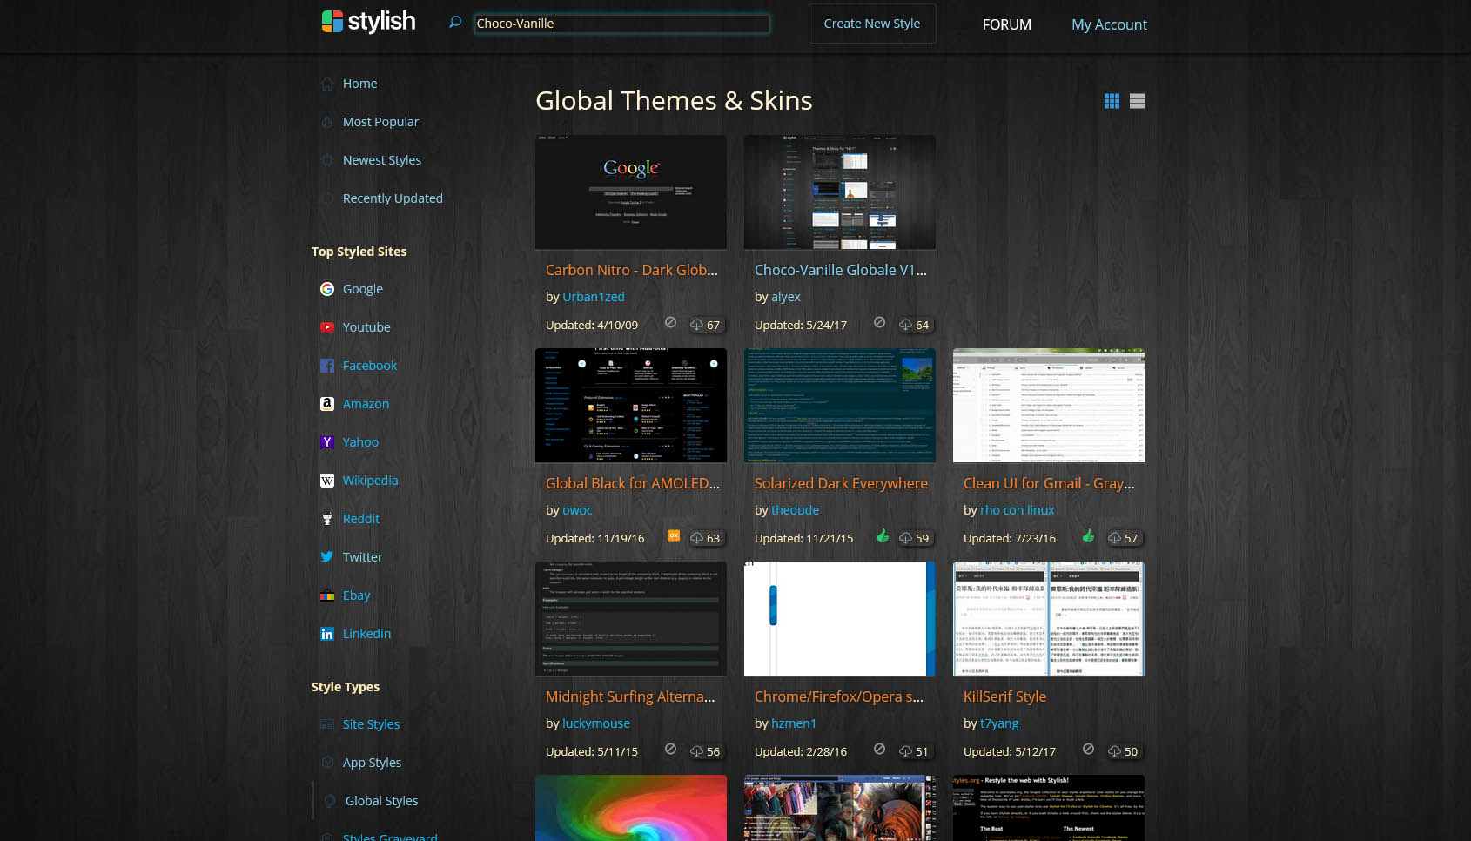Click inside the search box containing Choco-Vanille
This screenshot has height=841, width=1471.
click(x=621, y=24)
